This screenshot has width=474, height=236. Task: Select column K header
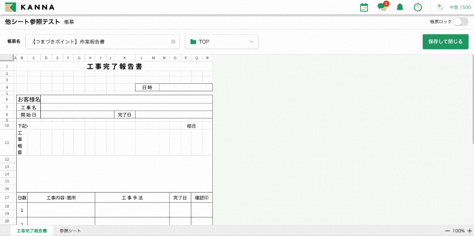pyautogui.click(x=125, y=58)
